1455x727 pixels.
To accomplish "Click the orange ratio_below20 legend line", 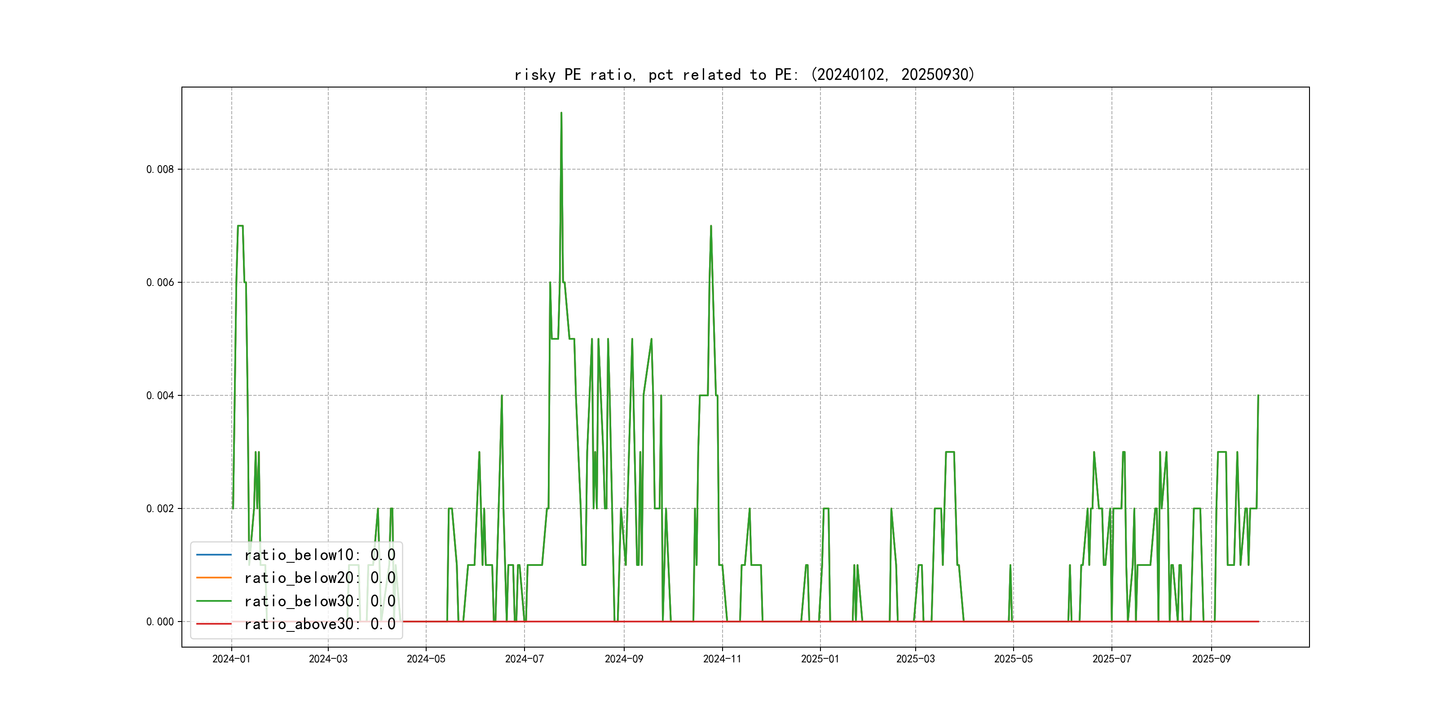I will point(213,578).
